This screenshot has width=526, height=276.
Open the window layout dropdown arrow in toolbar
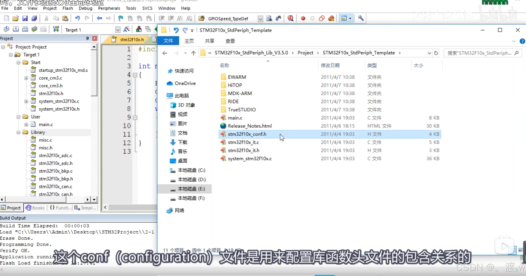tap(350, 18)
